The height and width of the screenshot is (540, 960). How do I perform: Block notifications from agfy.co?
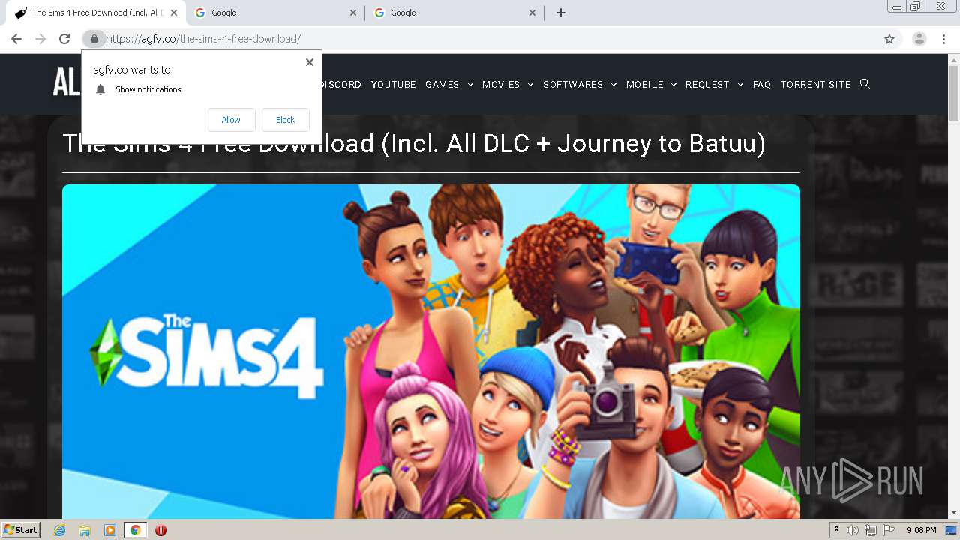coord(285,120)
